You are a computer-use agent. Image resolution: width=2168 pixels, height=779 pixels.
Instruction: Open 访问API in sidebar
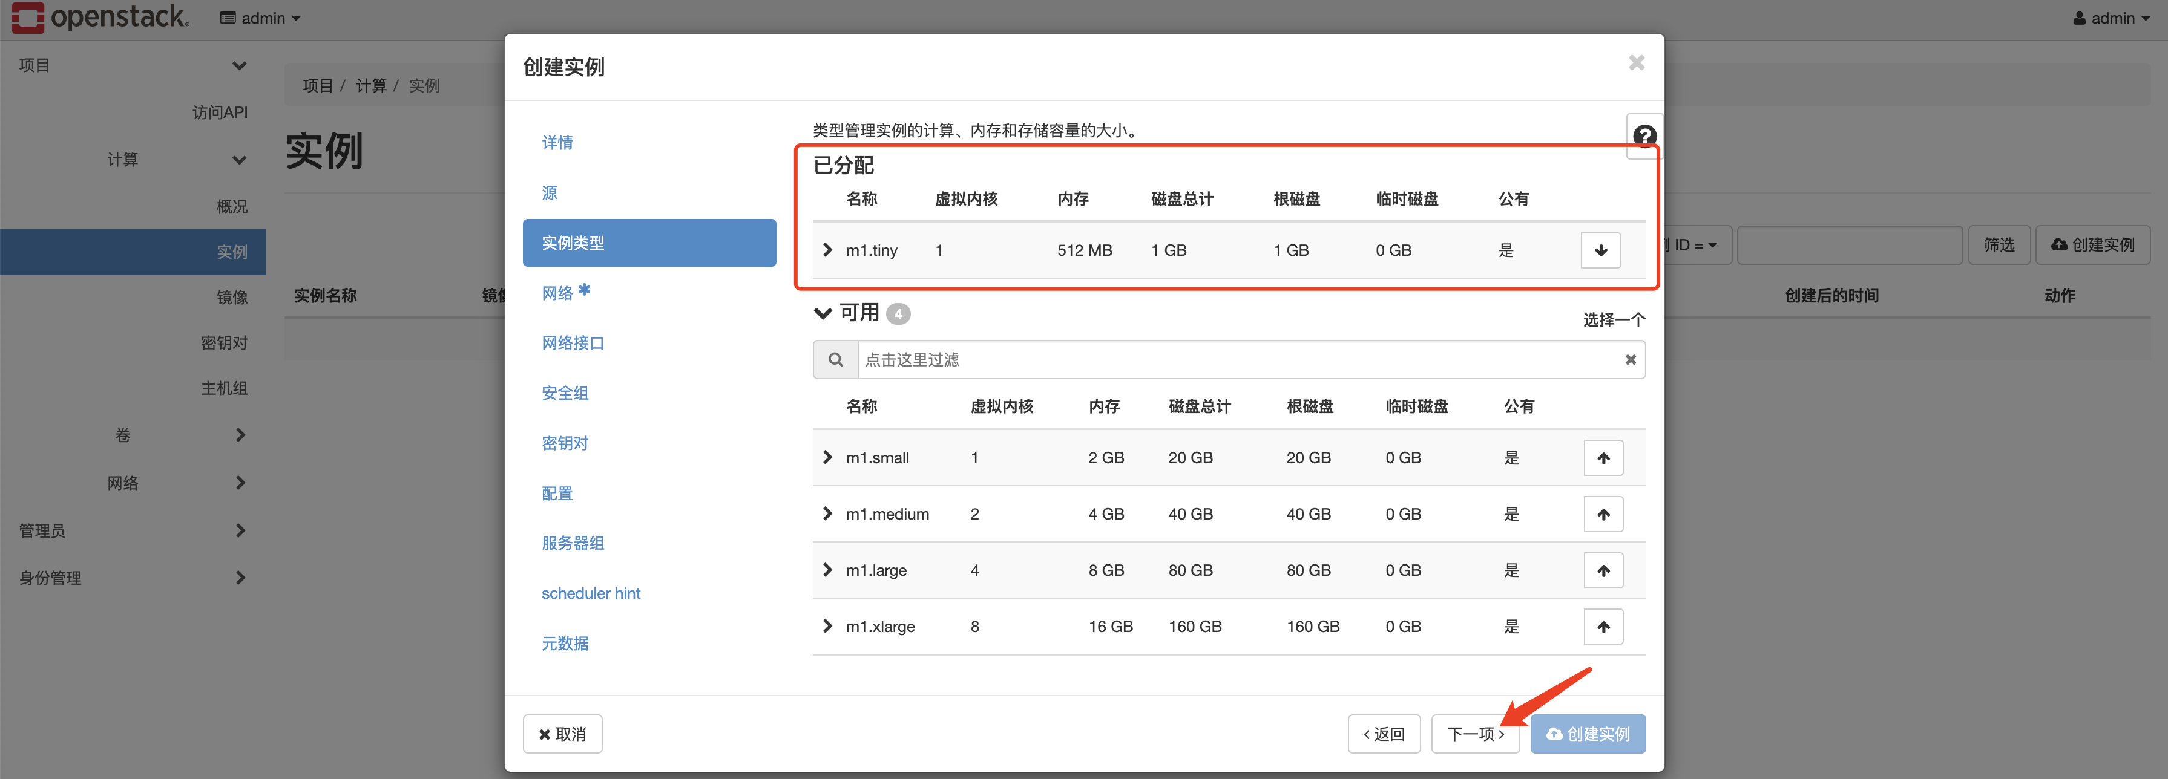coord(220,112)
